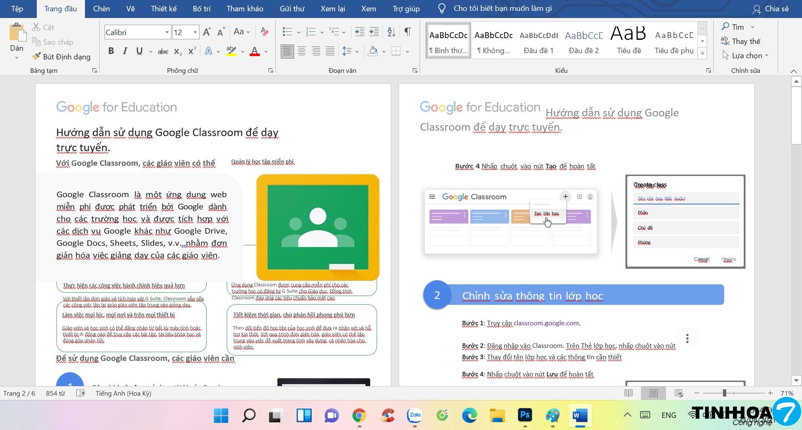Viewport: 802px width, 430px height.
Task: Toggle Bold formatting
Action: point(111,51)
